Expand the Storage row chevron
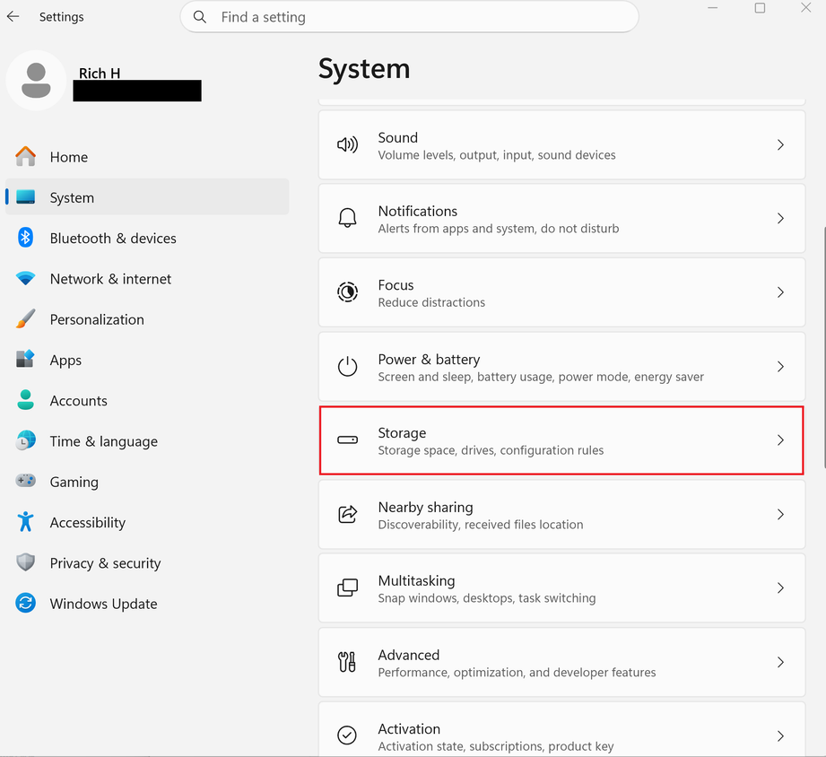Screen dimensions: 826x757 780,439
